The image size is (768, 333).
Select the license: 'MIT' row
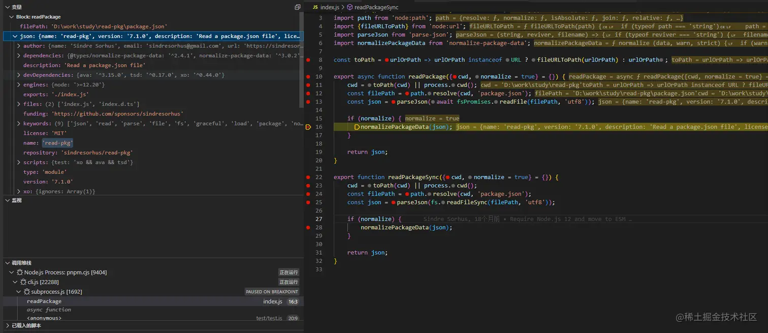pos(152,133)
